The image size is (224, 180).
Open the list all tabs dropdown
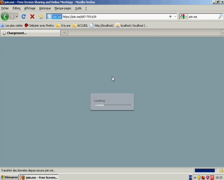tap(222, 33)
